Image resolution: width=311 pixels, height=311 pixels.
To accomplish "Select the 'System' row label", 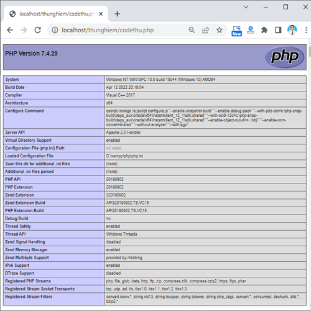I will click(x=12, y=80).
